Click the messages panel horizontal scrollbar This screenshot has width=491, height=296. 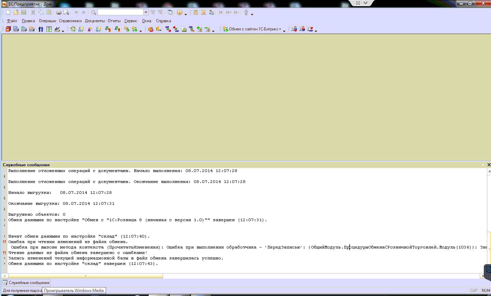(85, 276)
